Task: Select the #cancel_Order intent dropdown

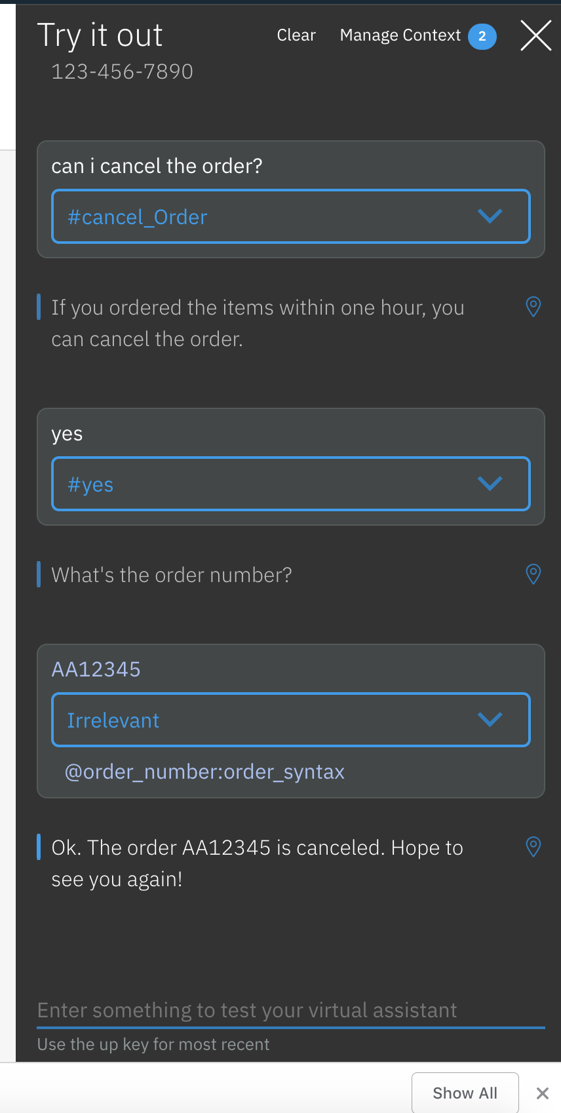Action: [291, 216]
